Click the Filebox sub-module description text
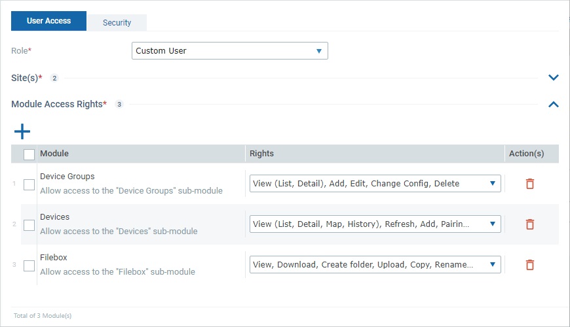The width and height of the screenshot is (570, 327). point(117,272)
